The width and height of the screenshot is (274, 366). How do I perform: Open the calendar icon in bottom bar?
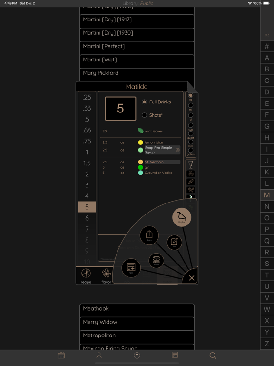click(61, 355)
